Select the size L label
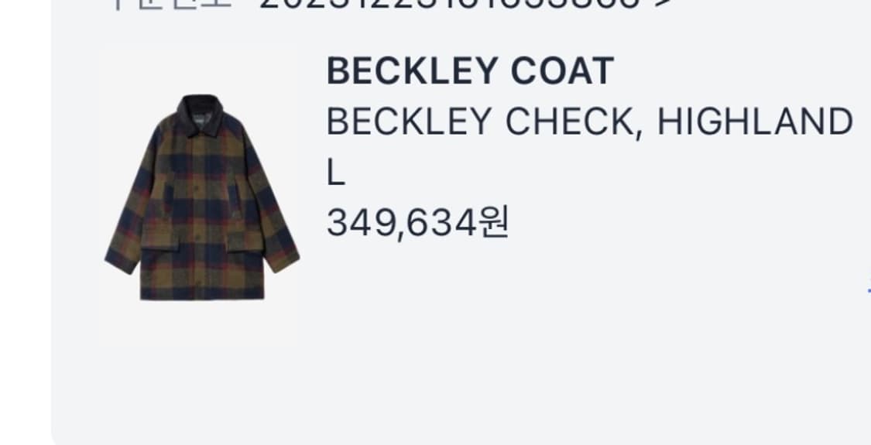The width and height of the screenshot is (871, 445). coord(335,173)
